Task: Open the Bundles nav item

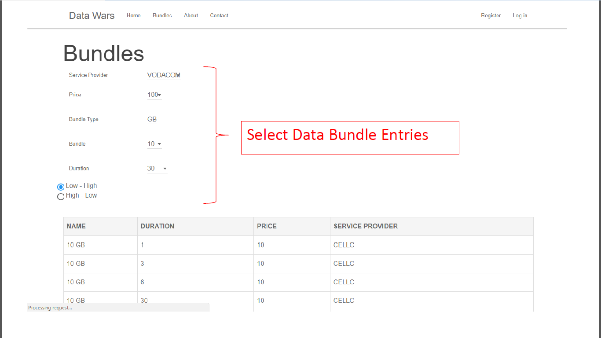Action: pos(162,15)
